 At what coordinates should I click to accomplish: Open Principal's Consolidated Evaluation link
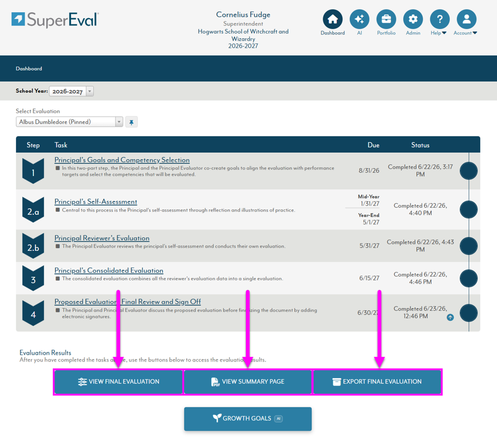(x=109, y=270)
